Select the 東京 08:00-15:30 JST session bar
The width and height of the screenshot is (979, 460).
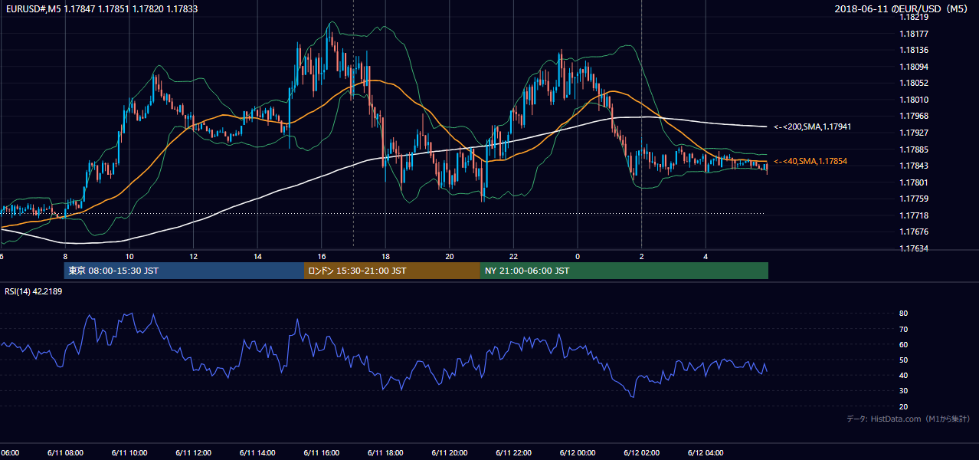click(x=185, y=271)
